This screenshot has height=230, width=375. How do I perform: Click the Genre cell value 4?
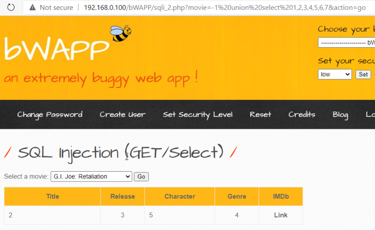coord(237,215)
